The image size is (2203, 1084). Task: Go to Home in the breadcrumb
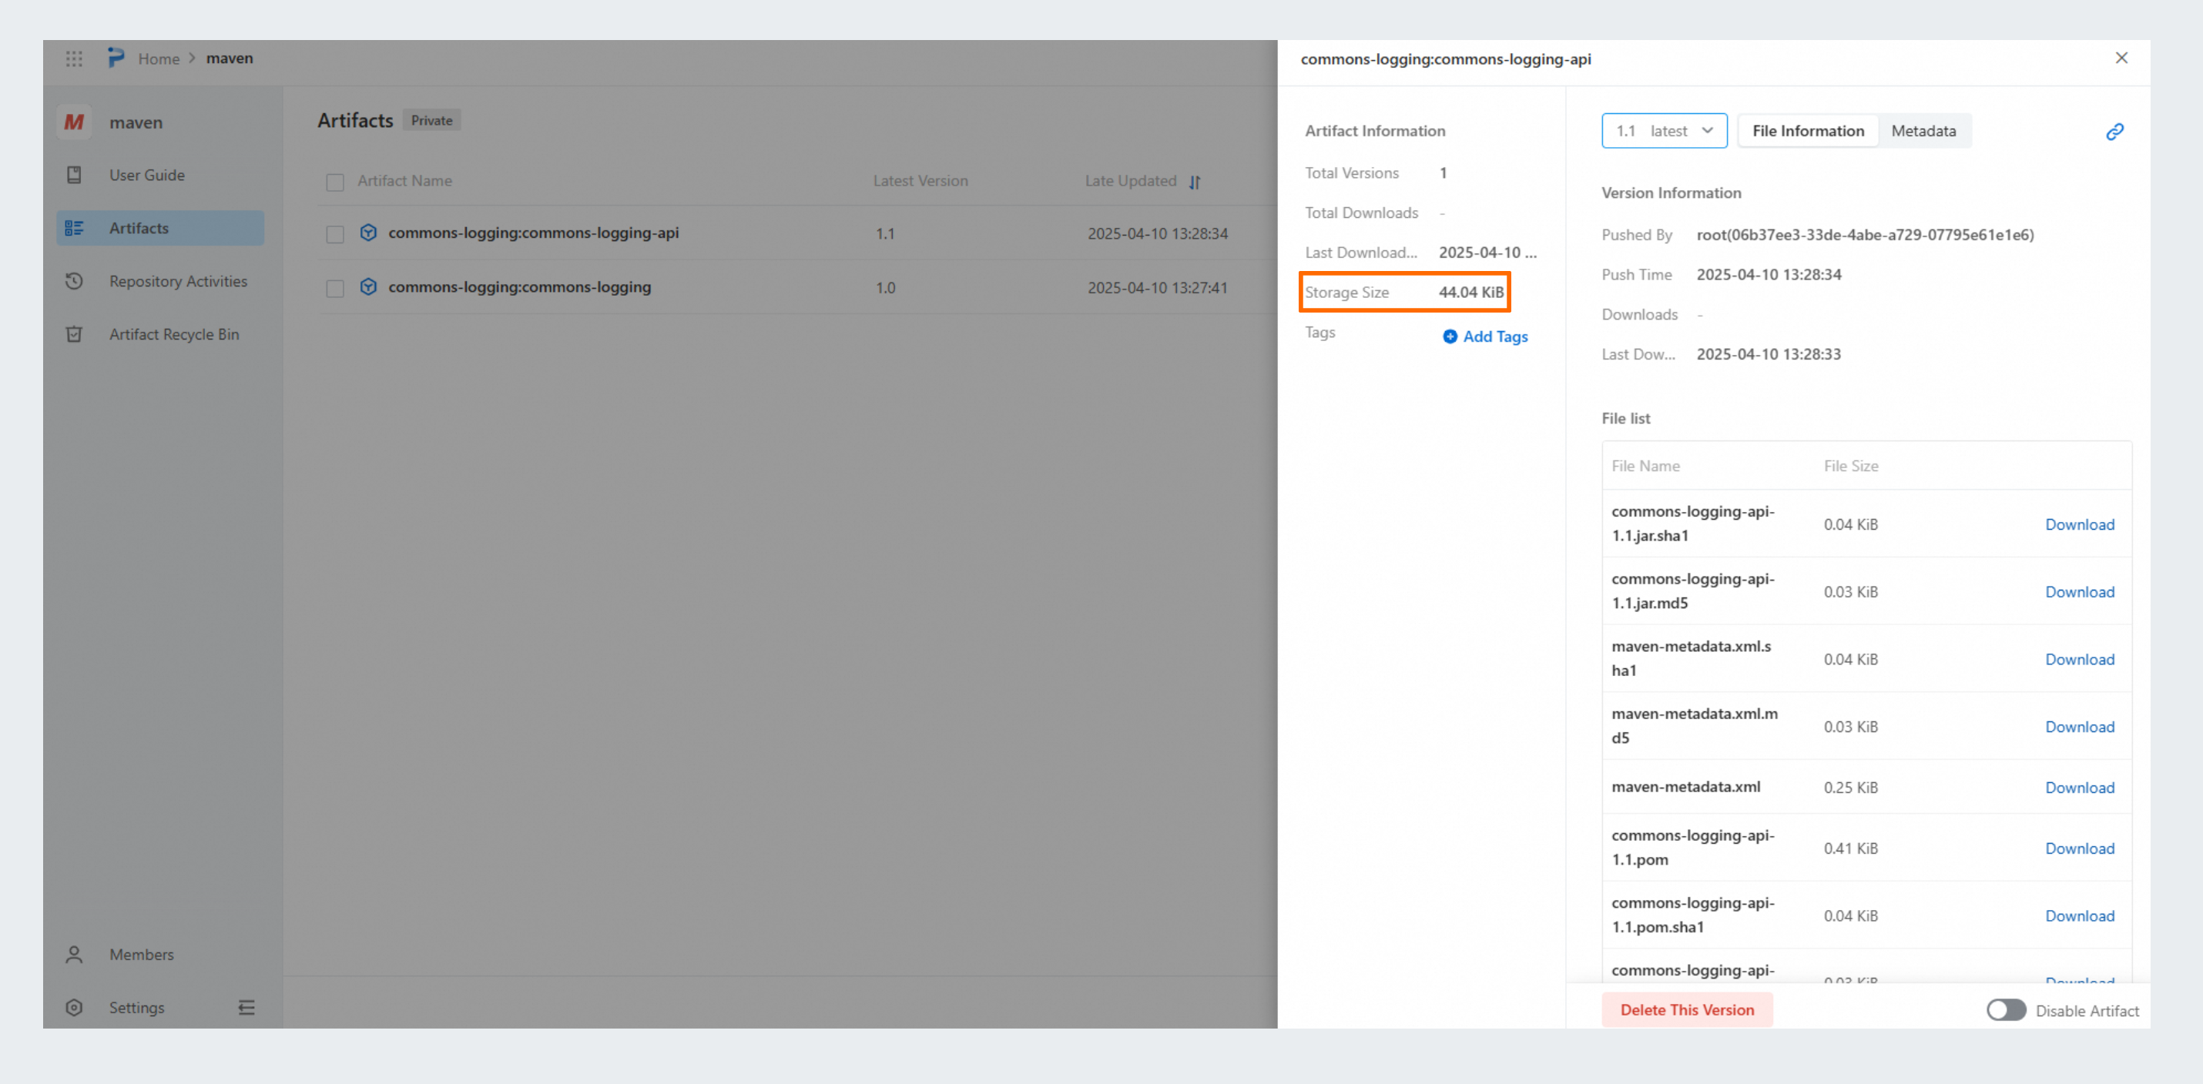[158, 59]
